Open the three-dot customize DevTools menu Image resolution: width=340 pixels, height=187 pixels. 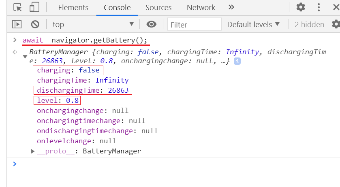pyautogui.click(x=319, y=7)
